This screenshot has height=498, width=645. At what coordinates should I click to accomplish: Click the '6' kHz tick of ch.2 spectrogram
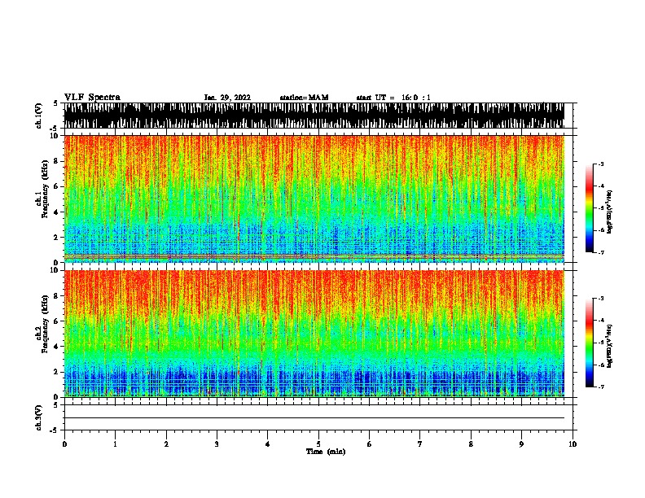56,321
